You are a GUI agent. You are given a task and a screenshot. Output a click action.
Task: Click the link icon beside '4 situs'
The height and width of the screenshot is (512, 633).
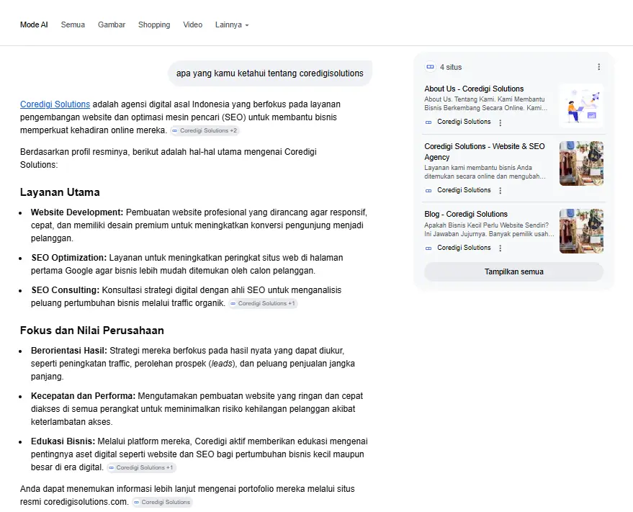(x=431, y=67)
